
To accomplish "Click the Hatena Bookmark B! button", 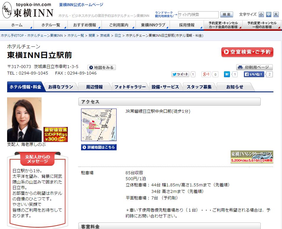I will 227,74.
